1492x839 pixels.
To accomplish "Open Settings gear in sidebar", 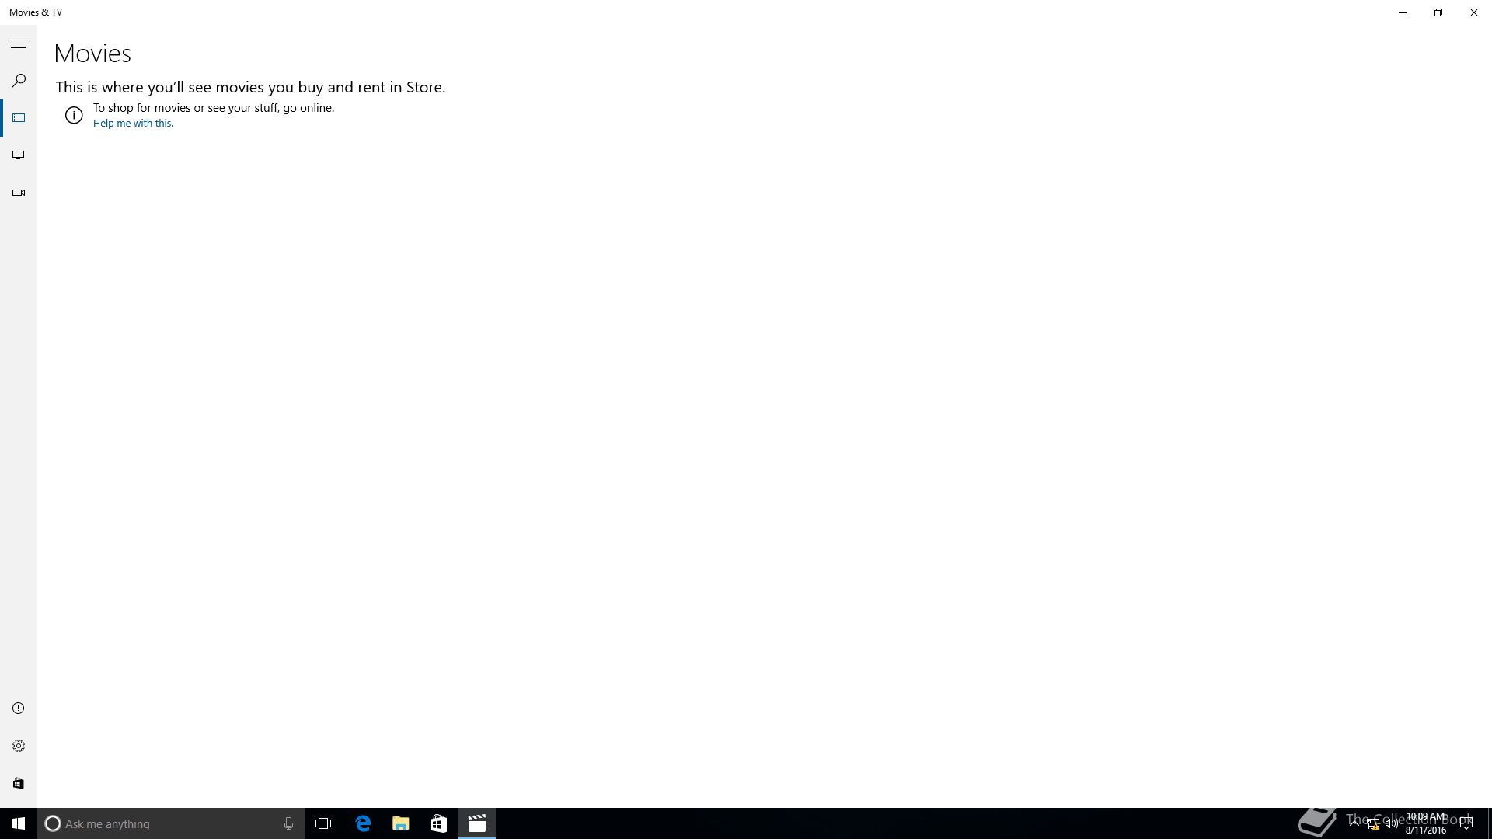I will [x=19, y=746].
